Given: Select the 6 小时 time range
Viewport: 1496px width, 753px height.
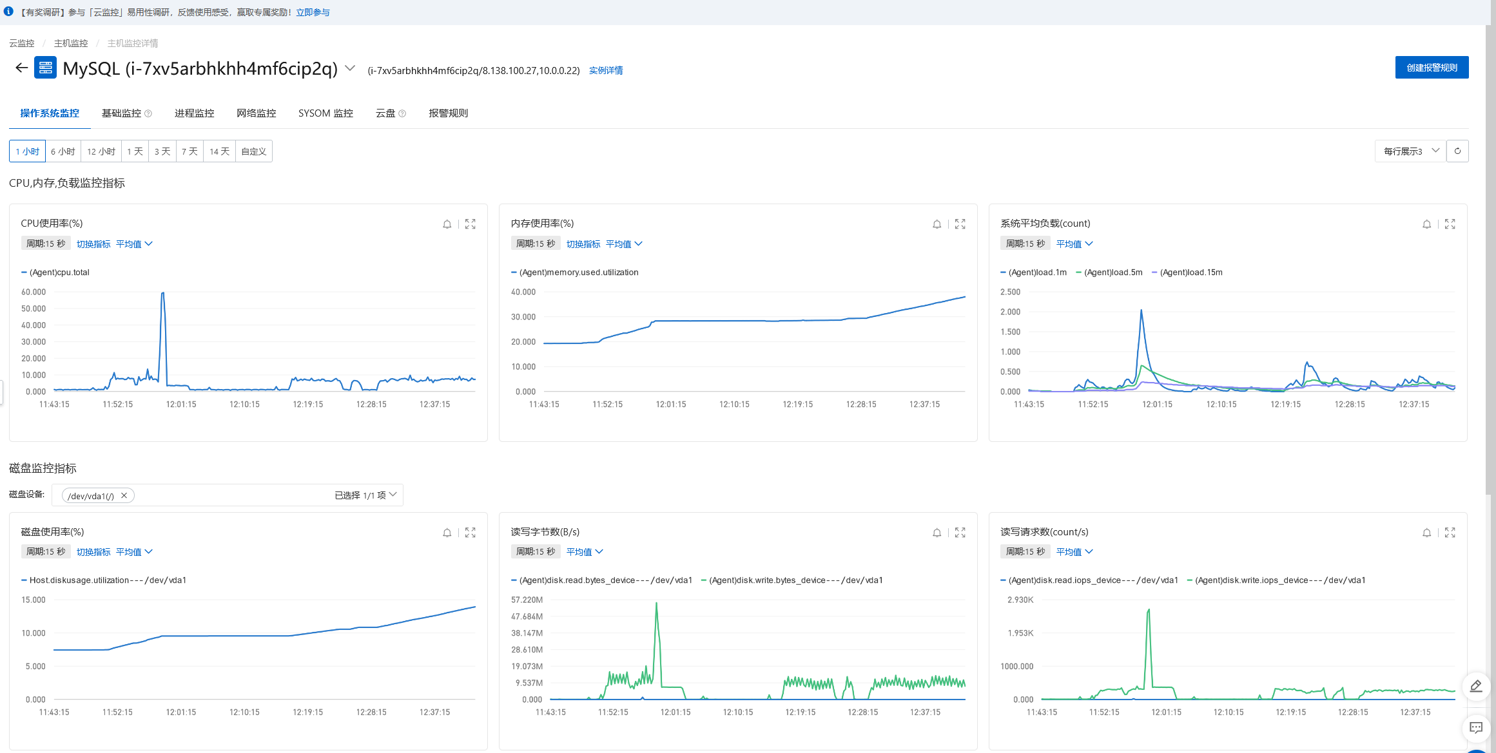Looking at the screenshot, I should coord(63,151).
